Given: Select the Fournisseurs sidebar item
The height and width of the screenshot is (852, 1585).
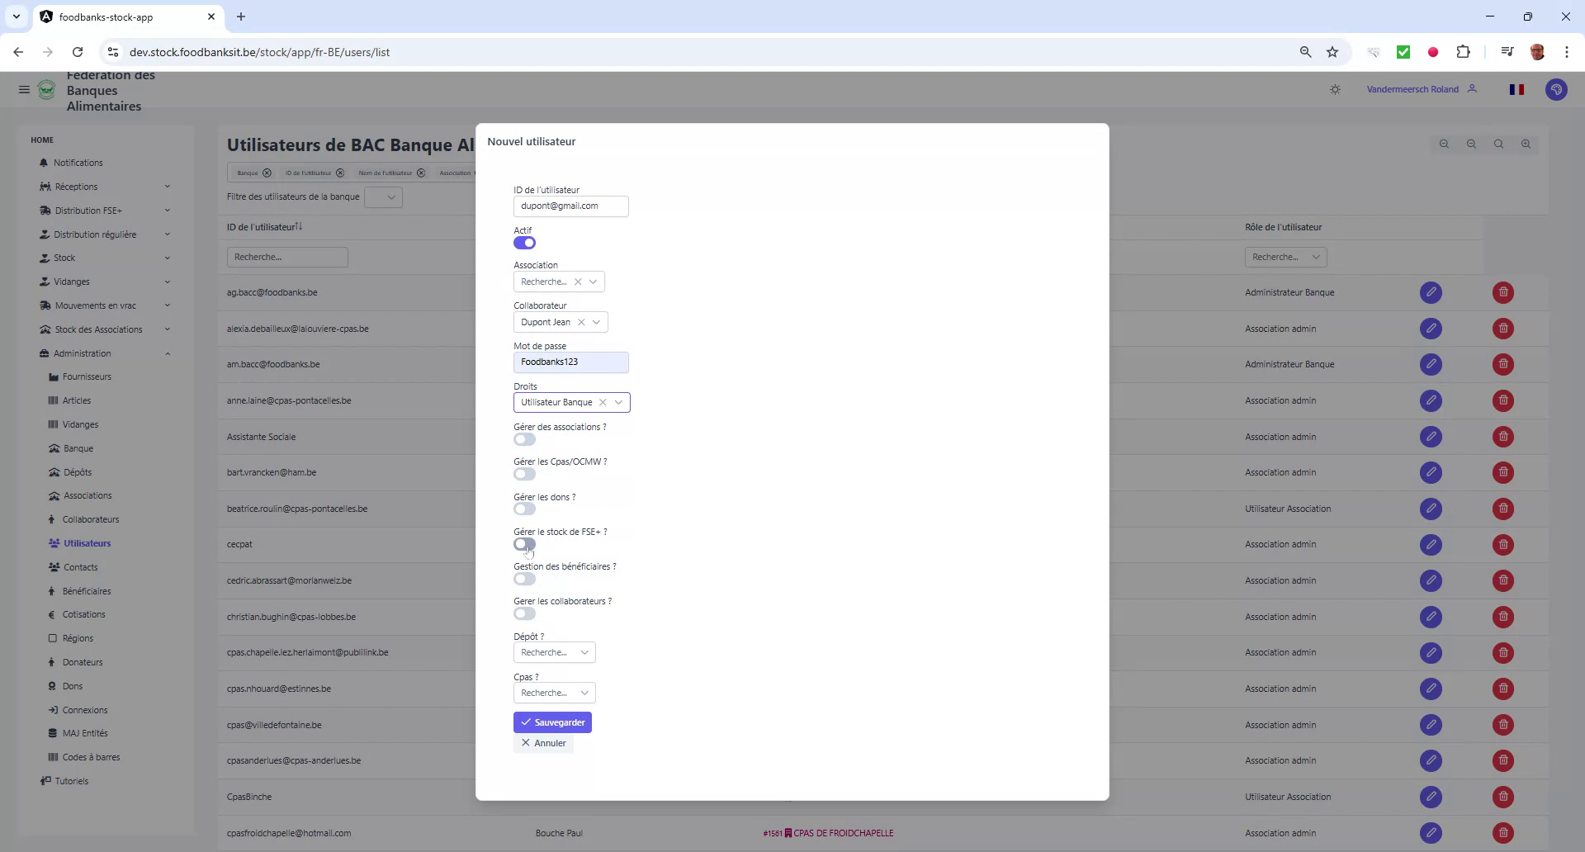Looking at the screenshot, I should coord(87,376).
